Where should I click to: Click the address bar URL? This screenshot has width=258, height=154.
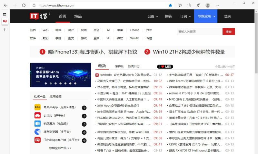point(56,5)
